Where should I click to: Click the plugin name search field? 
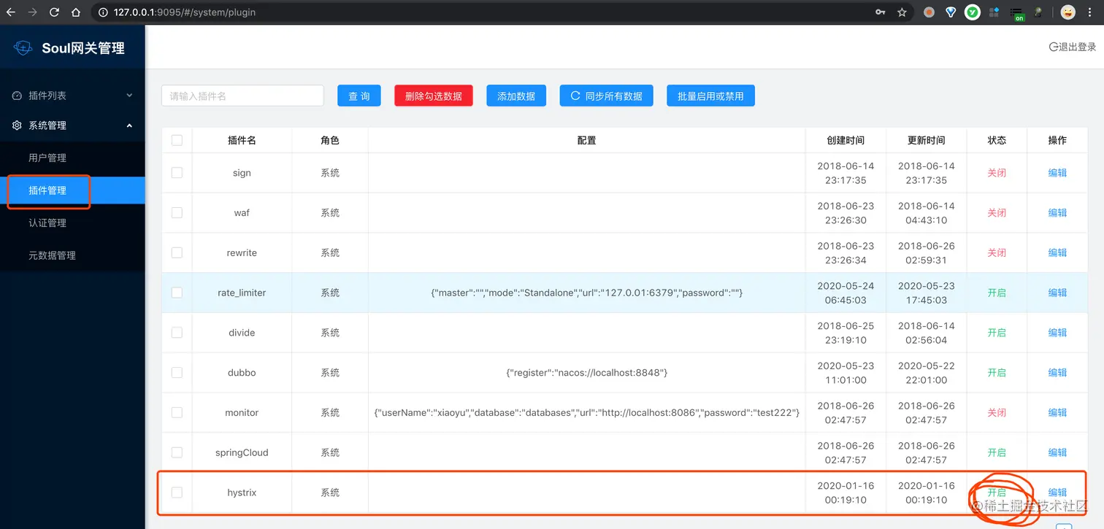[242, 96]
